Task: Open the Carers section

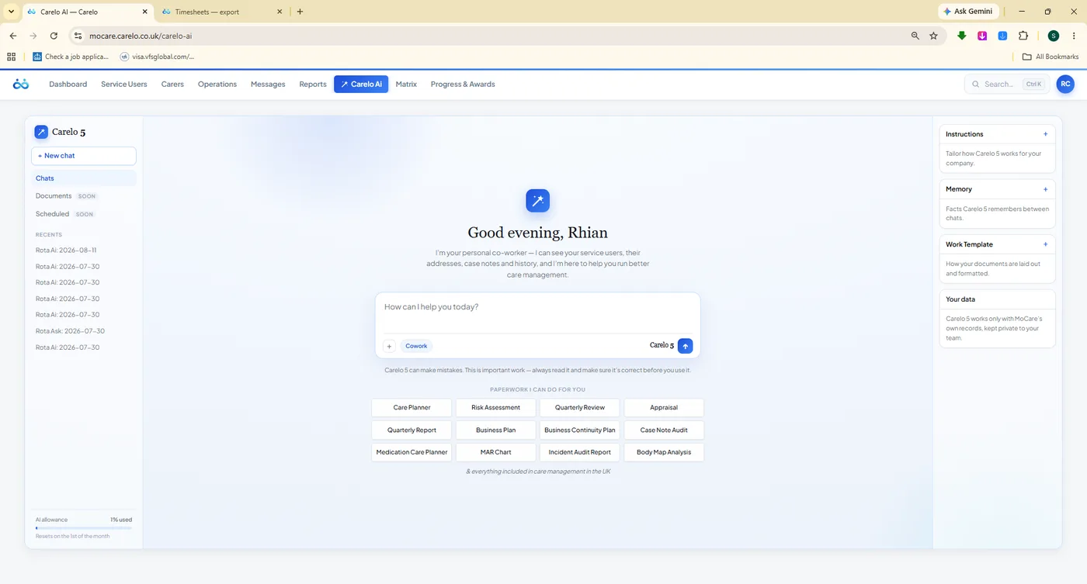Action: [x=172, y=84]
